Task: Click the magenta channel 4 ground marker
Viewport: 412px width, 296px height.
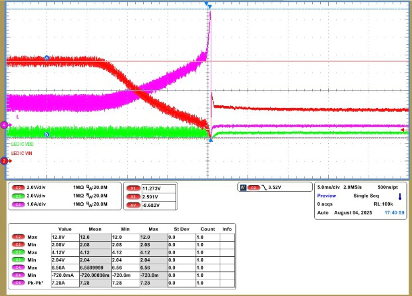Action: [x=5, y=124]
